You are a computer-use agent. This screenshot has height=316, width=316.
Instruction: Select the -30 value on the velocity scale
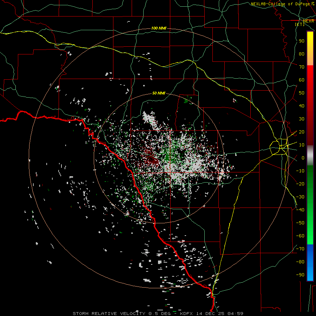coord(300,197)
